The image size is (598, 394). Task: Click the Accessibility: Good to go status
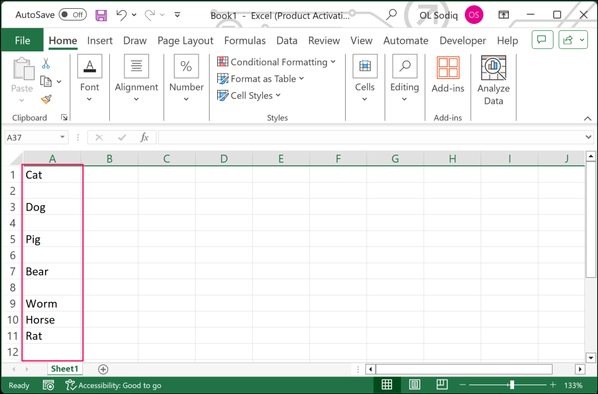coord(113,385)
